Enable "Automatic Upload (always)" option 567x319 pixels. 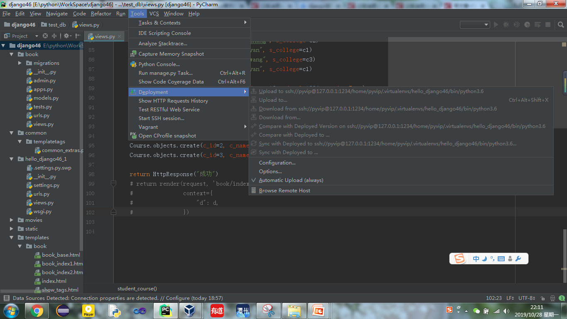point(291,180)
